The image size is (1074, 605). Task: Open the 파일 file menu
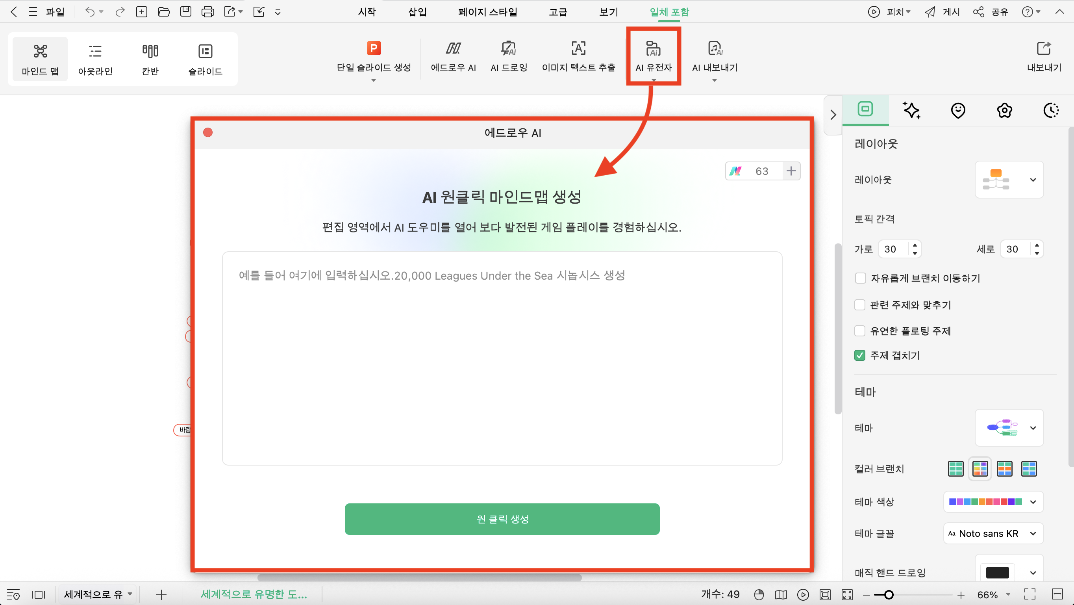55,12
